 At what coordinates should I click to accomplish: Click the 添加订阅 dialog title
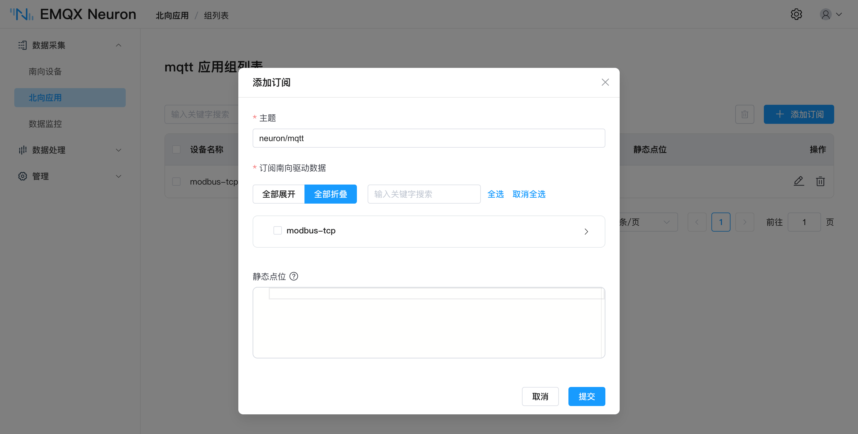click(x=271, y=82)
